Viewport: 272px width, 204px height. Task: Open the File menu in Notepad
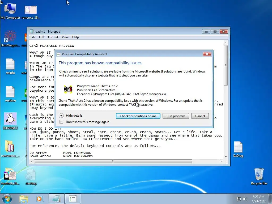point(33,37)
